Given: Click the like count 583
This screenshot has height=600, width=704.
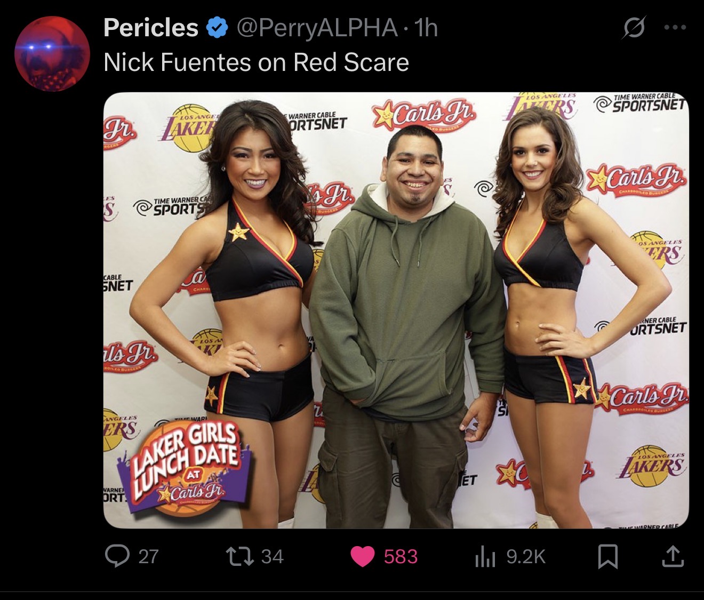Looking at the screenshot, I should pos(401,557).
